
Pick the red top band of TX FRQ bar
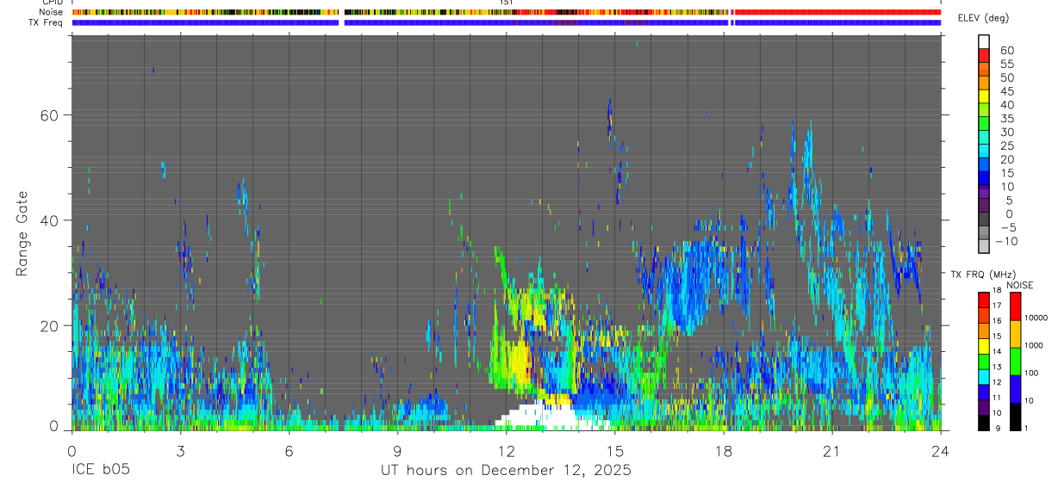tap(984, 299)
